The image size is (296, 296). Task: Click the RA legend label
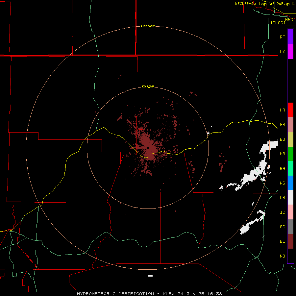(x=282, y=169)
